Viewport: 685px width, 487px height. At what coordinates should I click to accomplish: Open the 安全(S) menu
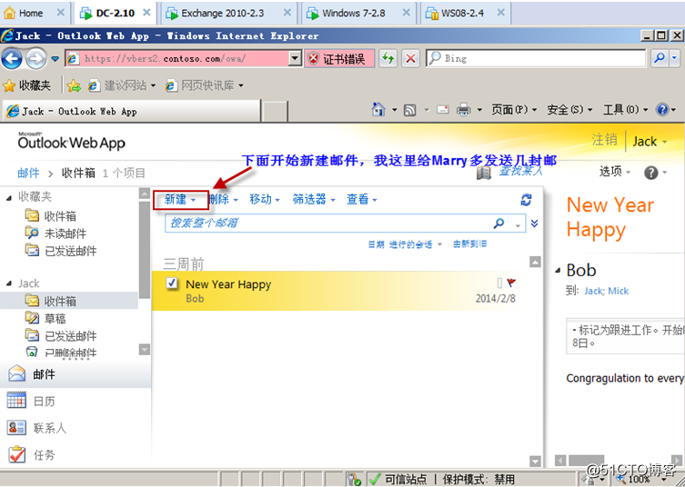(x=569, y=110)
